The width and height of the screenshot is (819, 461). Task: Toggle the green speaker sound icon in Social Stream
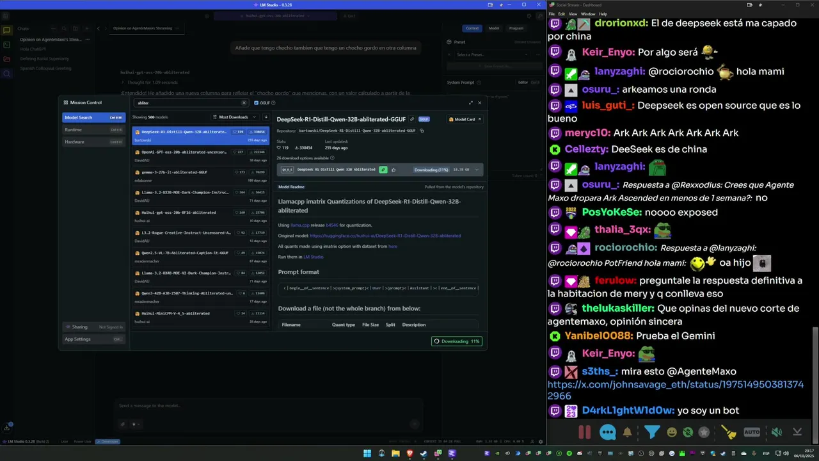click(x=776, y=432)
